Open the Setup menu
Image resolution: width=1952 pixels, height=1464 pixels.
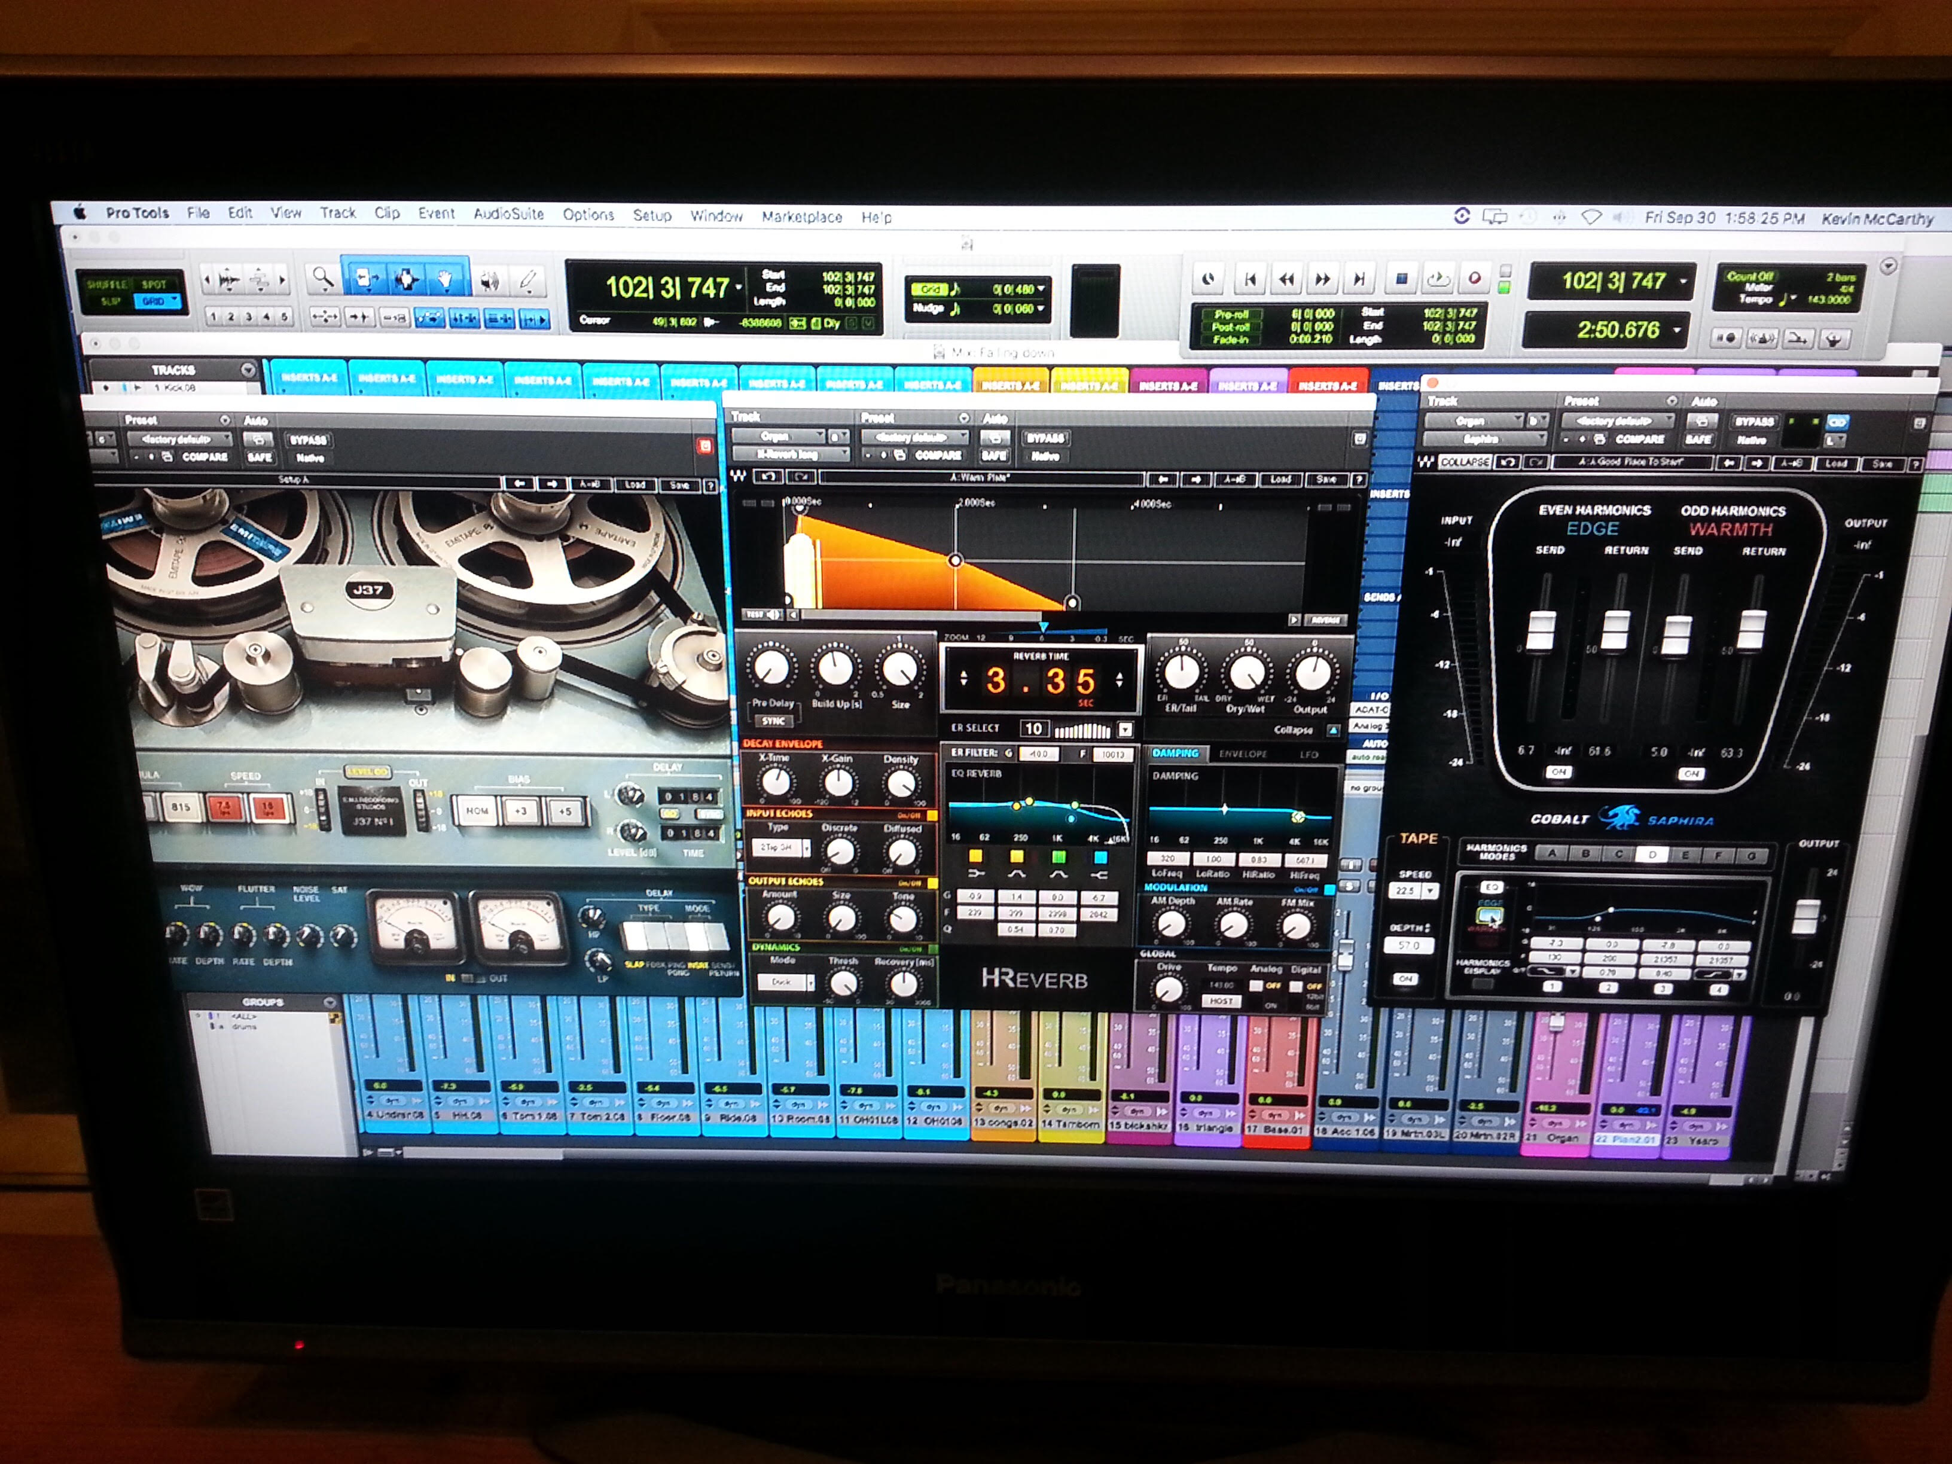651,215
